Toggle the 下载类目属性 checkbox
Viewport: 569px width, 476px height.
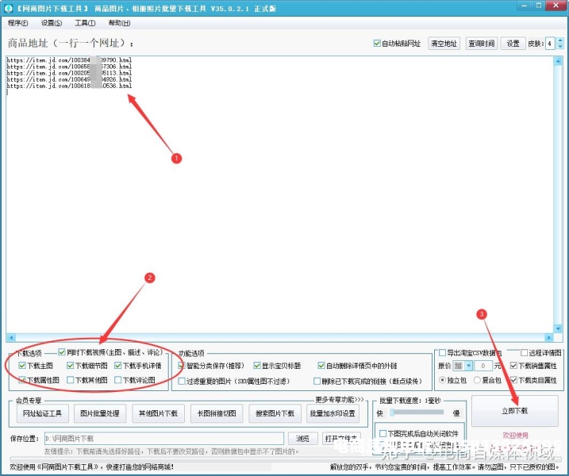[x=513, y=380]
